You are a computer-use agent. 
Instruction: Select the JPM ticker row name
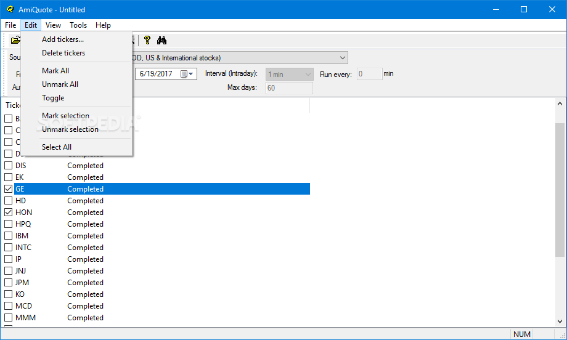click(x=22, y=283)
